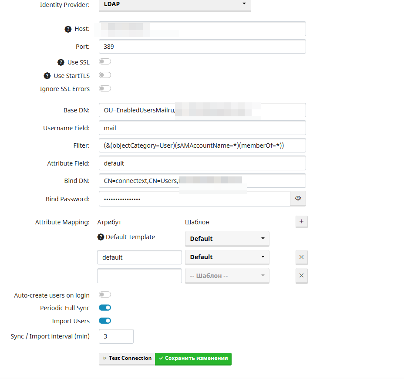This screenshot has width=404, height=379.
Task: Enable the Use SSL toggle
Action: [105, 62]
